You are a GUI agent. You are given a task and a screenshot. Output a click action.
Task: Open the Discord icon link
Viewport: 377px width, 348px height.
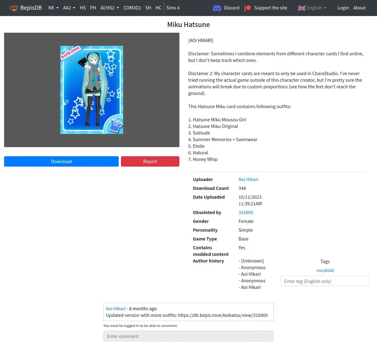tap(217, 8)
